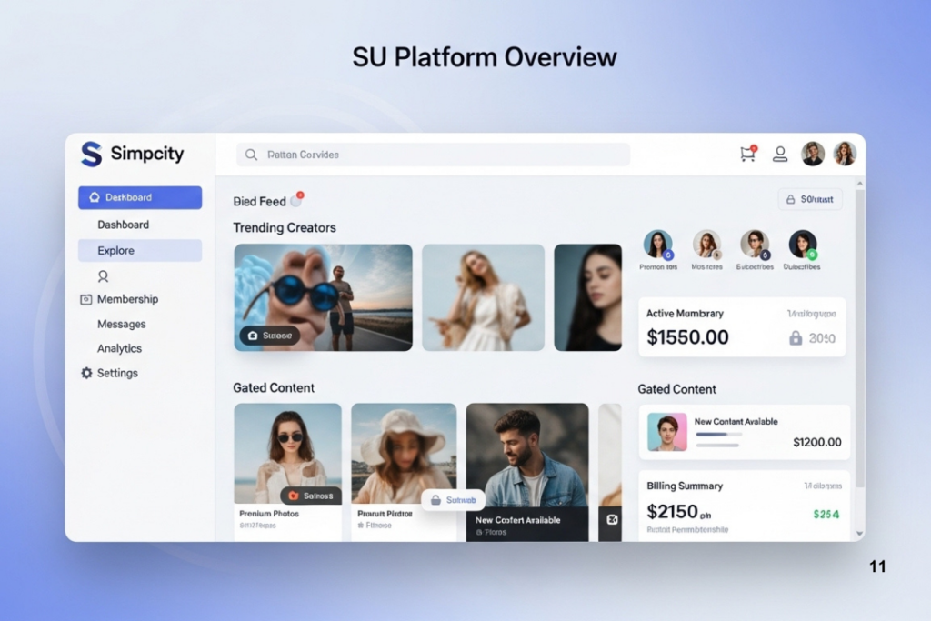Viewport: 931px width, 621px height.
Task: Click the shopping cart icon in header
Action: 747,154
